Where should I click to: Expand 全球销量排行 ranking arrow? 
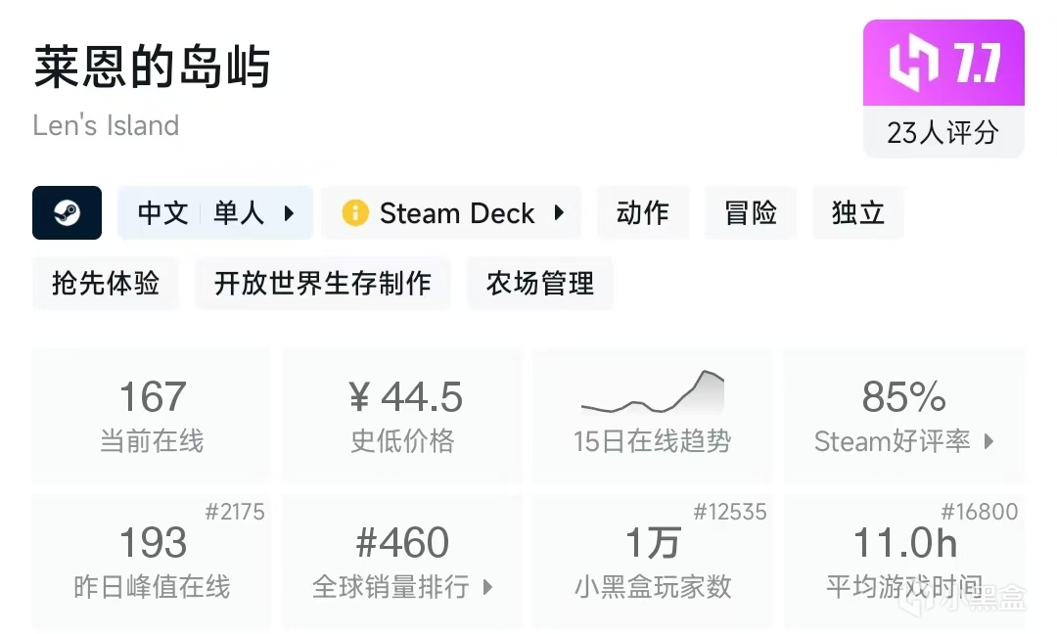487,587
